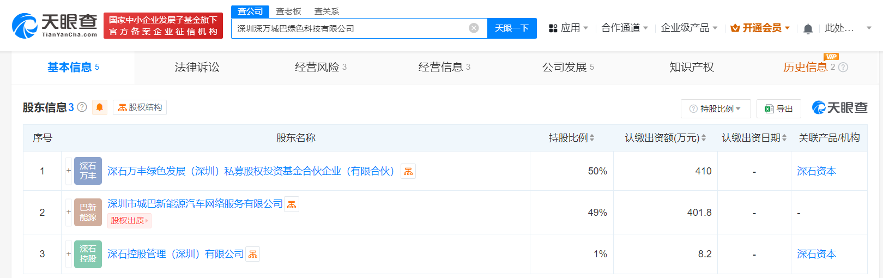Click the 股权出质 tag in row 2
Viewport: 883px width, 278px height.
130,220
